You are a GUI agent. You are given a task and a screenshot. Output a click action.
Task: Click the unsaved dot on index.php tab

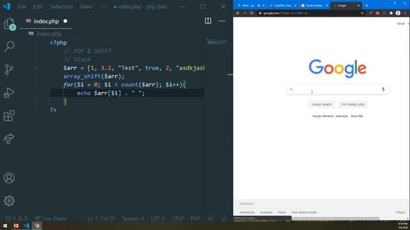[x=65, y=21]
